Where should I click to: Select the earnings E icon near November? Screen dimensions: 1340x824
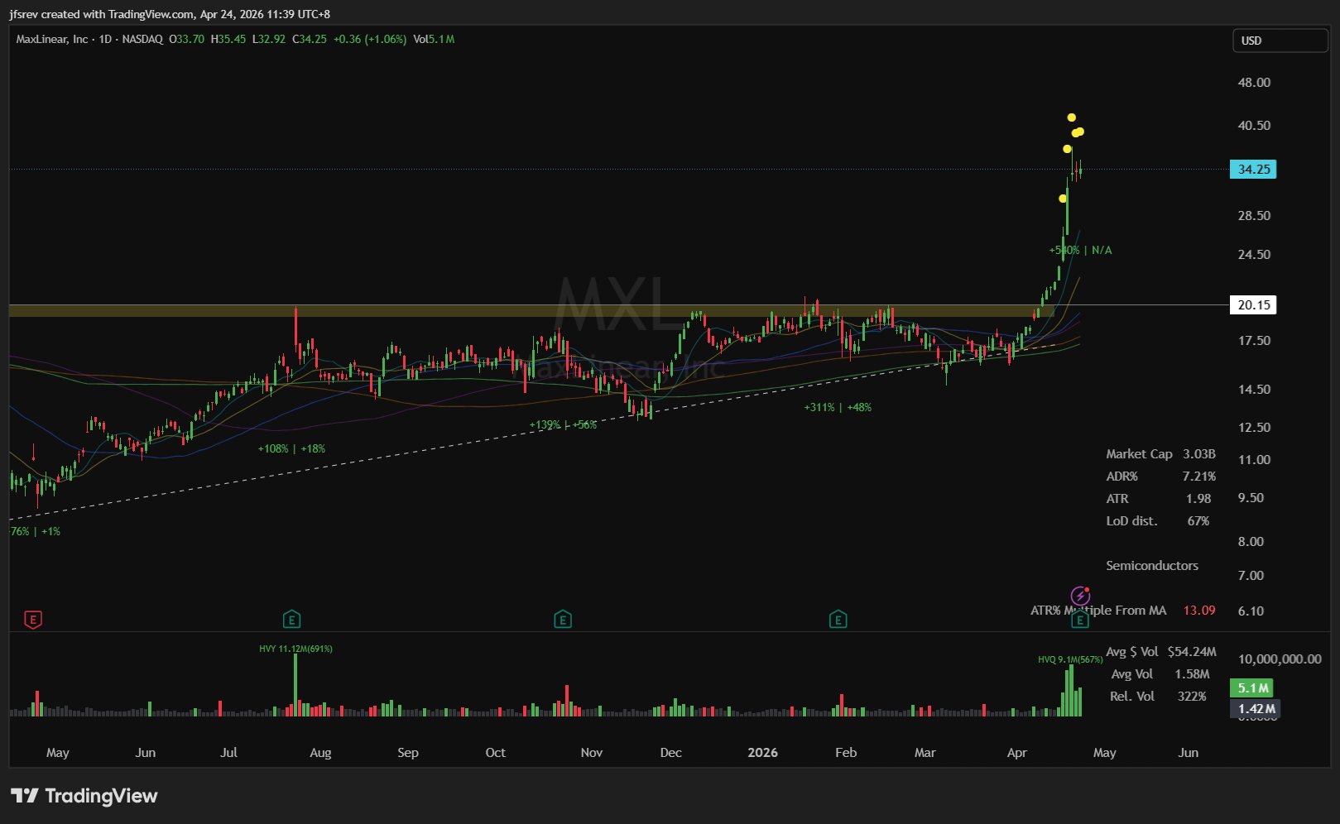coord(563,619)
